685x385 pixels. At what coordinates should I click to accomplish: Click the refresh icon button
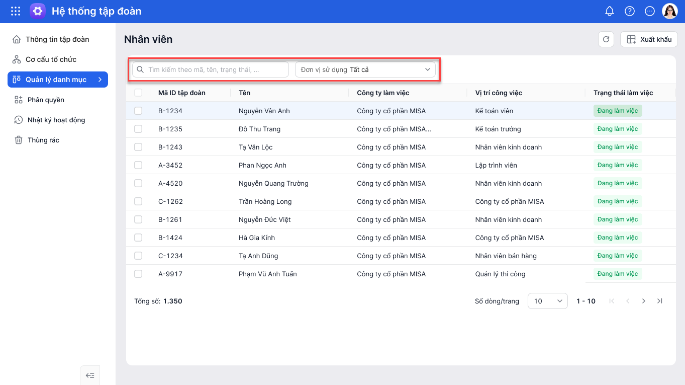click(x=606, y=39)
